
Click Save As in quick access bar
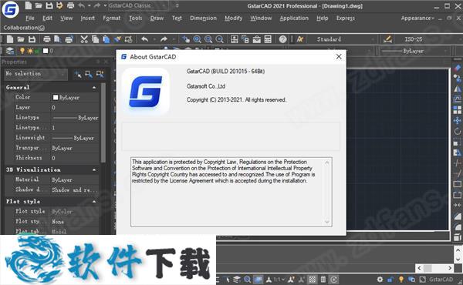click(59, 5)
